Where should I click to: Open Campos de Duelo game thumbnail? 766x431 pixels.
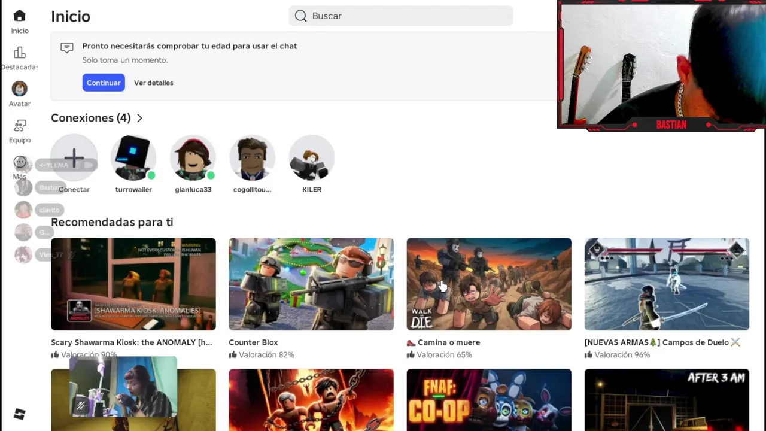coord(667,284)
